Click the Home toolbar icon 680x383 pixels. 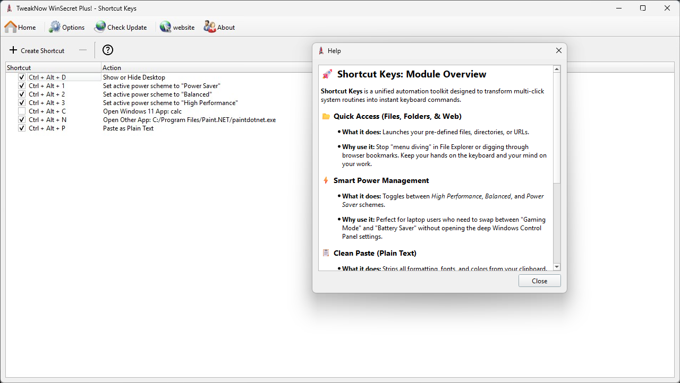11,27
